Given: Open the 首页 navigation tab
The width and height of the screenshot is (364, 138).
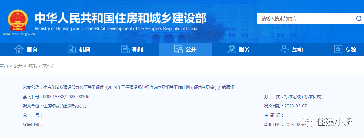Looking at the screenshot, I should click(x=26, y=49).
